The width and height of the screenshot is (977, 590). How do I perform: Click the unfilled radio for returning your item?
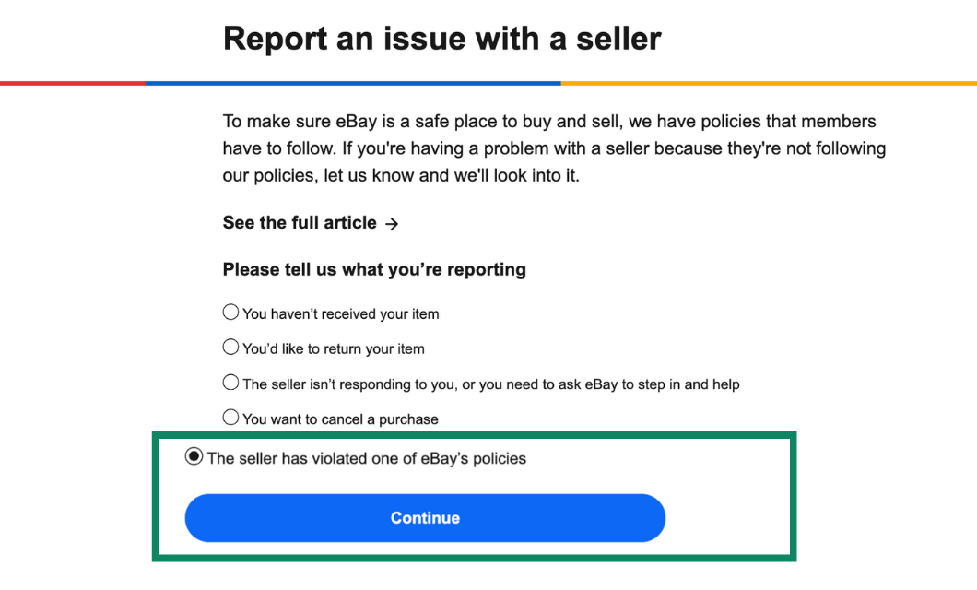(x=230, y=348)
